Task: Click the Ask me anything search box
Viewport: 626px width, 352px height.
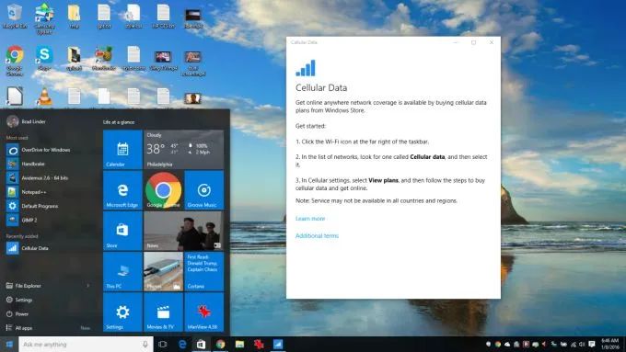Action: [x=86, y=344]
